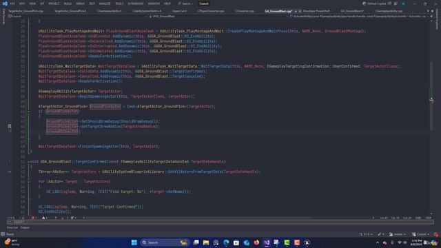Click the GroundPickActor variable declaration
441x248 pixels.
coord(105,107)
